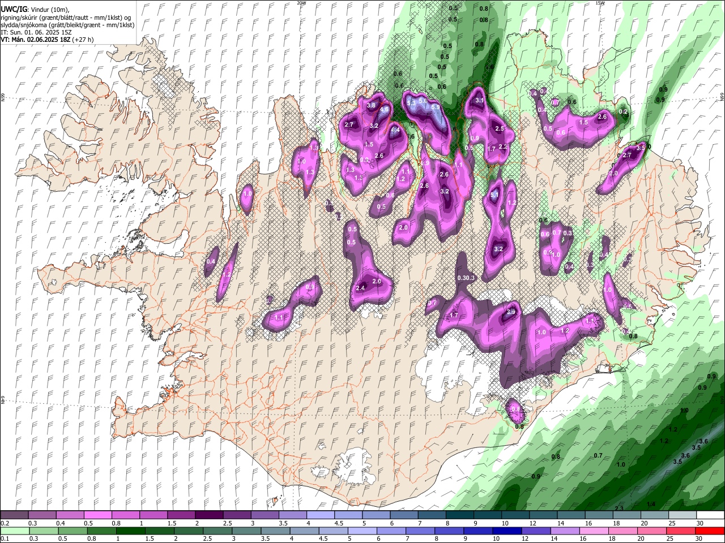Select the deep blue rain swatch between 10 and 12
Viewport: 725px width, 543px height.
(x=507, y=531)
